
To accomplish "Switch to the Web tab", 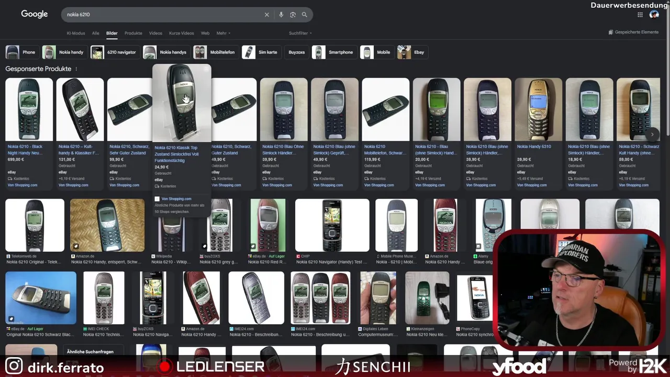I will (205, 33).
